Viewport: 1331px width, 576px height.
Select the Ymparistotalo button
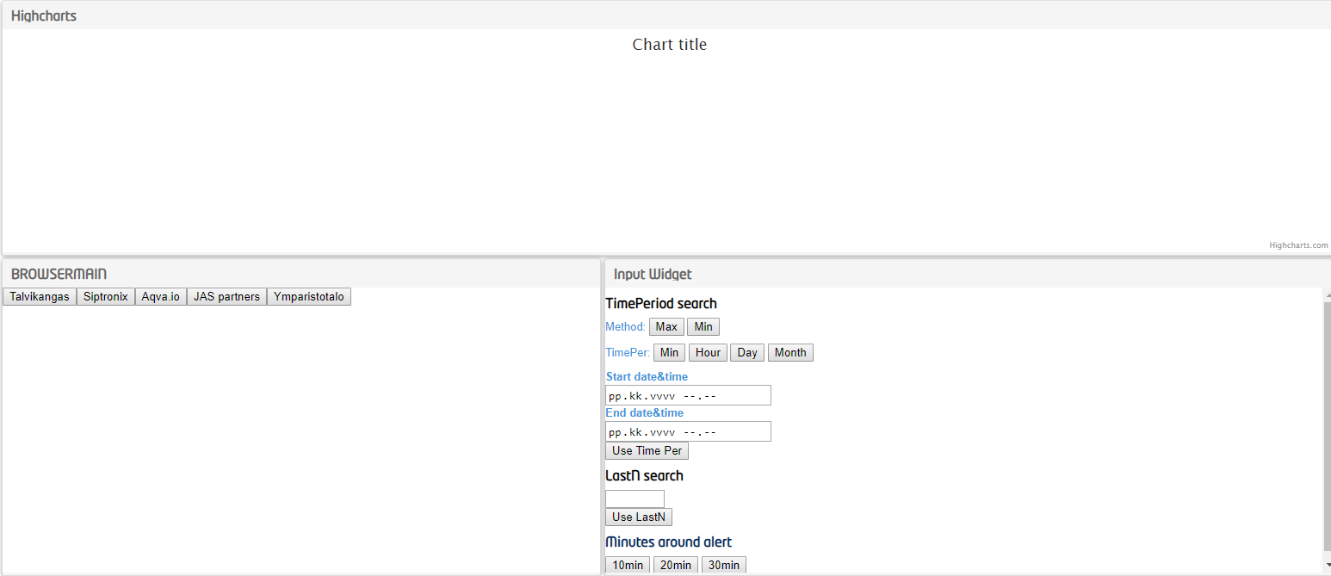309,297
